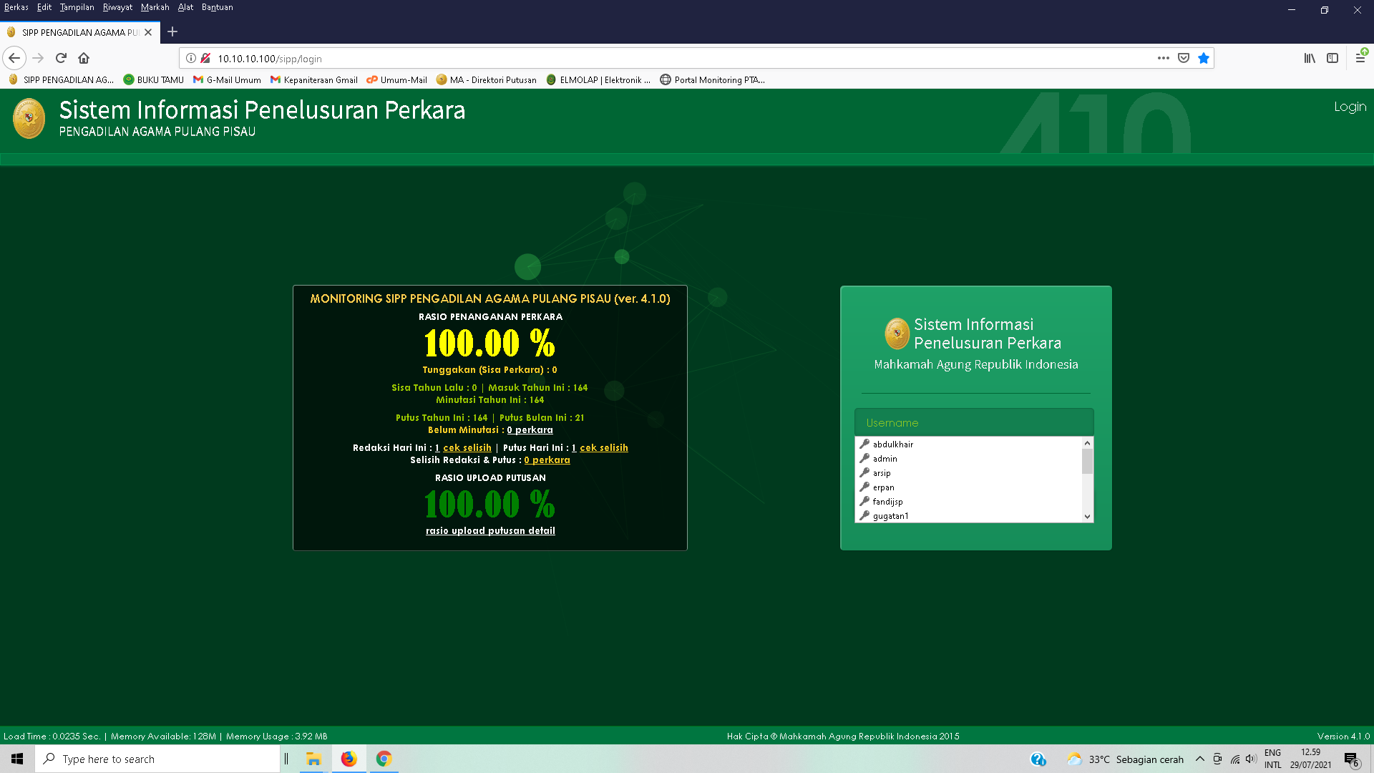
Task: Open the Markah menu
Action: coord(155,7)
